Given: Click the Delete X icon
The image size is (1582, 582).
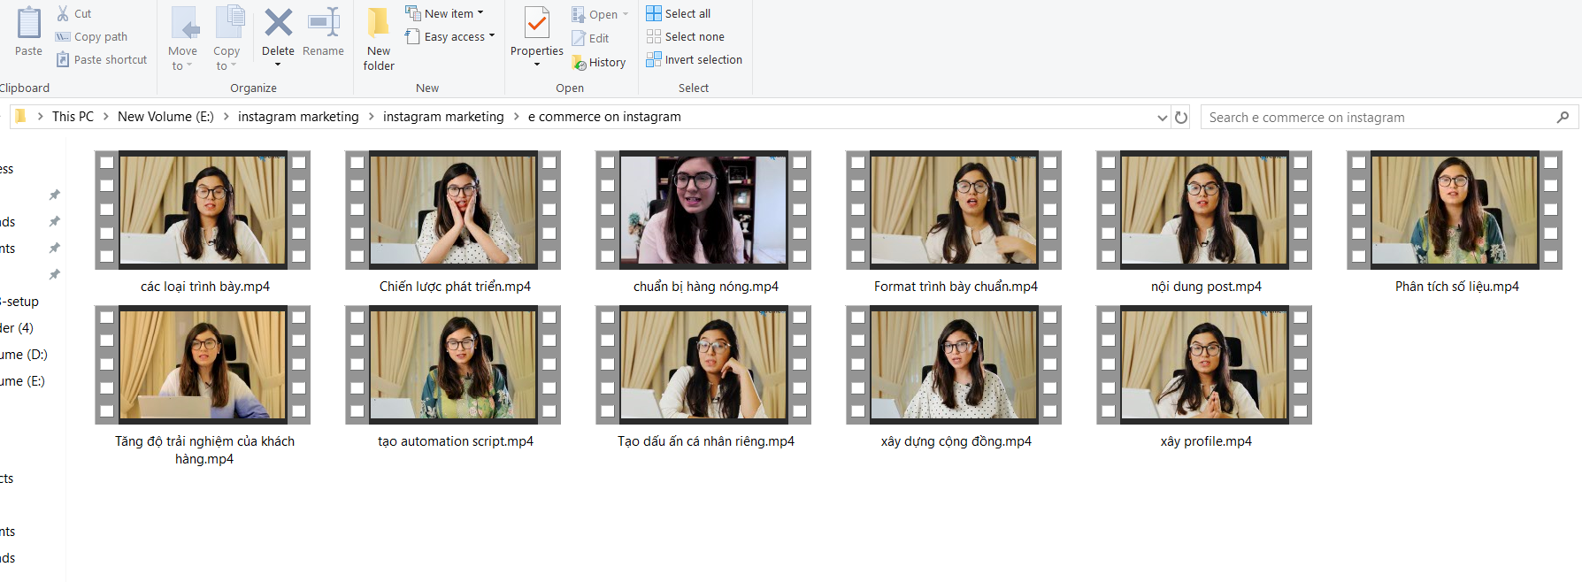Looking at the screenshot, I should coord(278,24).
